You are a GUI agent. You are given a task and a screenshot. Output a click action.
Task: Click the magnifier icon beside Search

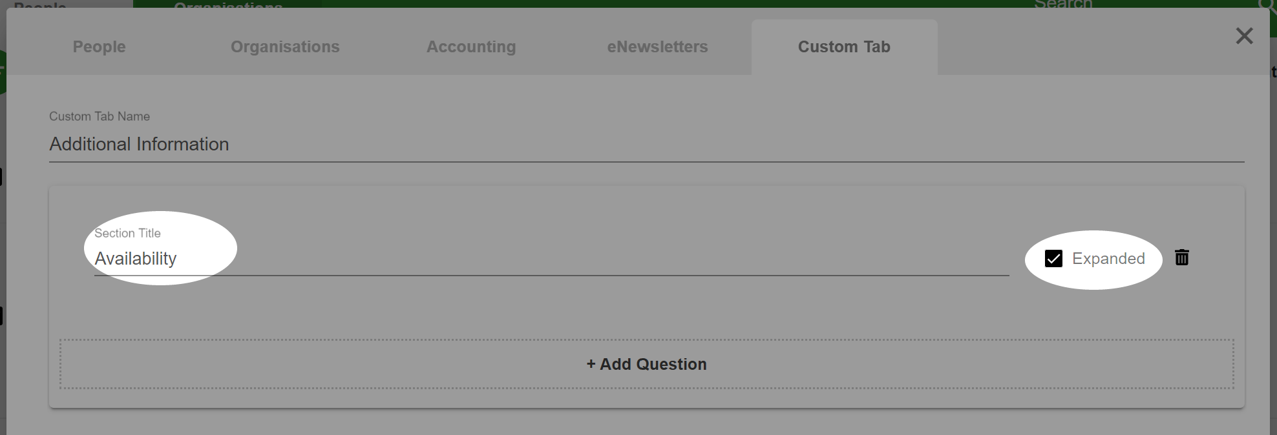click(1268, 5)
